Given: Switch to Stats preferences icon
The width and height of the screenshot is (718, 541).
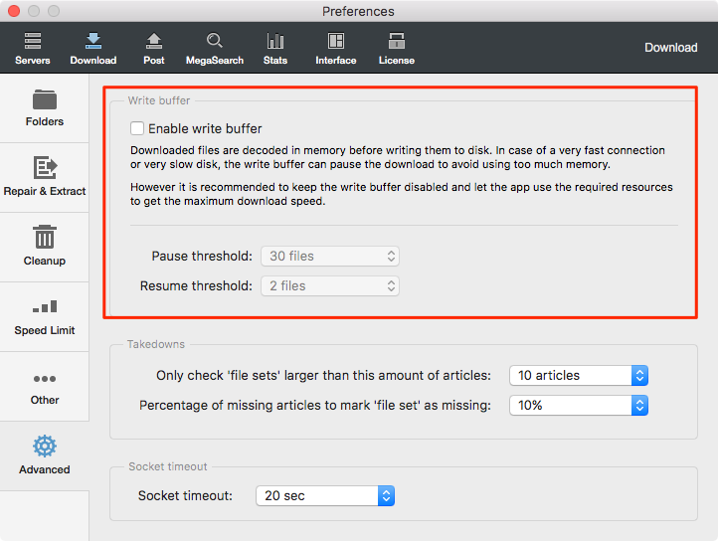Looking at the screenshot, I should [x=275, y=41].
